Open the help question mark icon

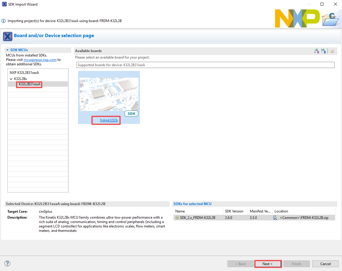click(7, 263)
